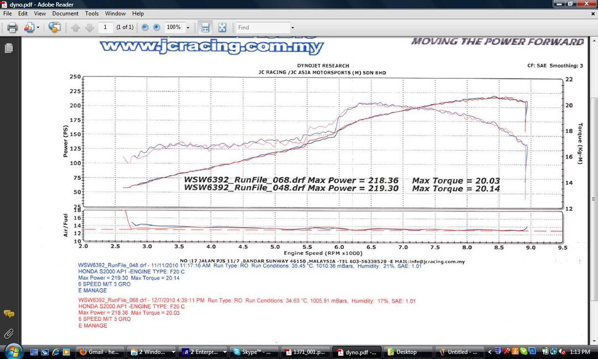Toggle the fit one full page view
Viewport: 598px width, 359px height.
[222, 27]
